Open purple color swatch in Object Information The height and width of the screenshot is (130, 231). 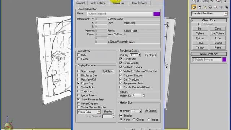point(156,14)
